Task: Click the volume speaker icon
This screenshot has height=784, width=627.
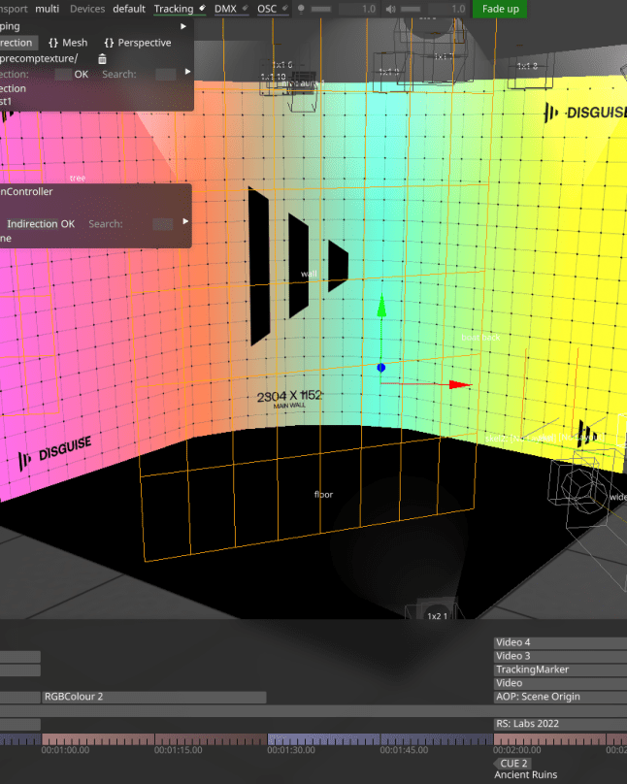Action: coord(391,9)
